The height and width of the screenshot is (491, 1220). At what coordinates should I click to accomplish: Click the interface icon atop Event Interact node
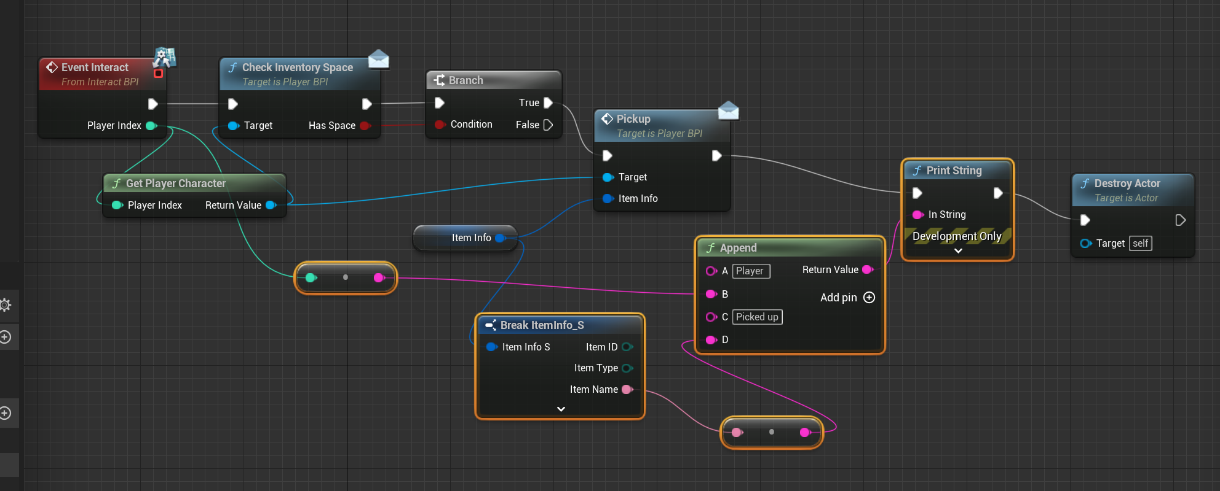tap(165, 57)
